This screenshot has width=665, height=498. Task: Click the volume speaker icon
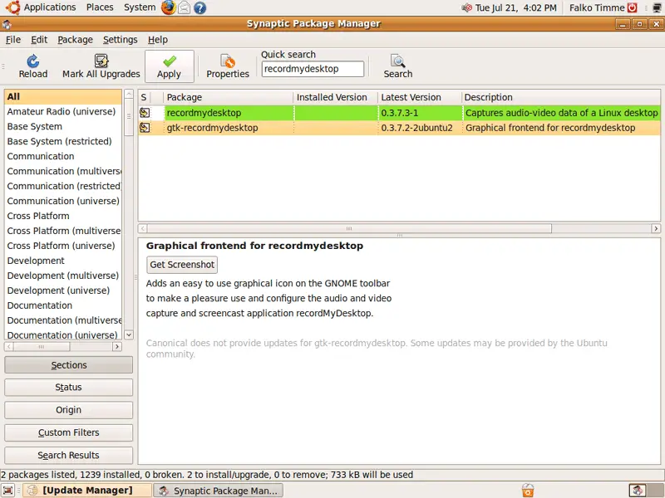[x=466, y=7]
